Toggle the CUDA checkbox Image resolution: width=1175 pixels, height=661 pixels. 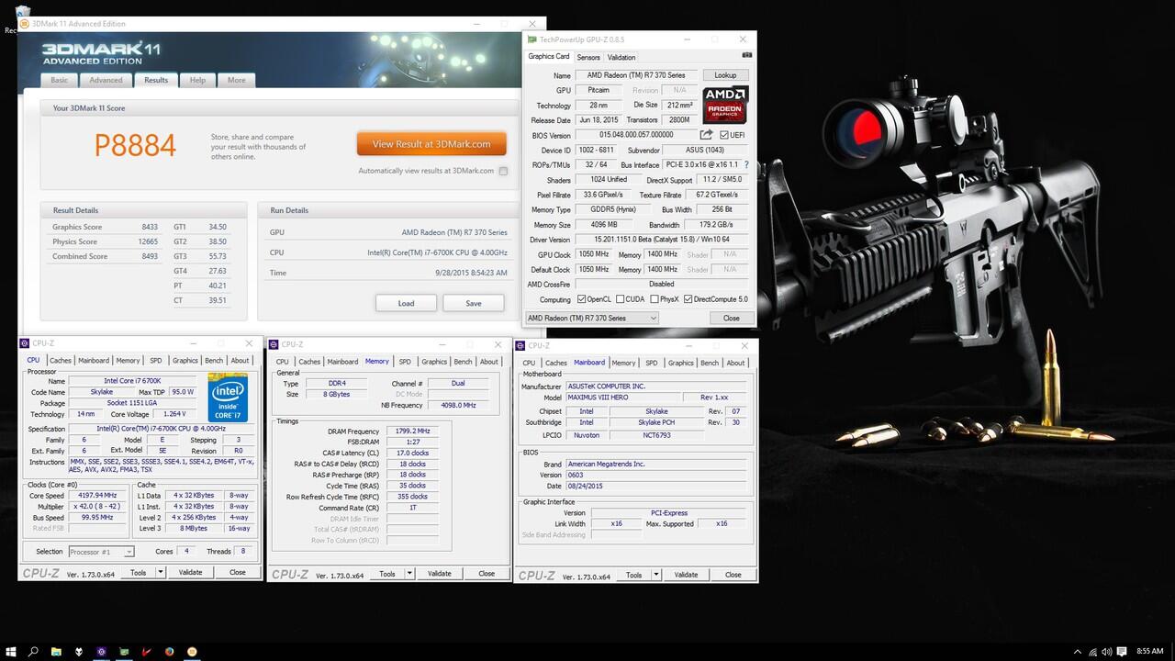click(620, 299)
